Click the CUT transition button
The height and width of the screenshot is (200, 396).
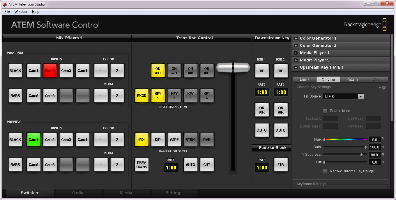tap(207, 165)
